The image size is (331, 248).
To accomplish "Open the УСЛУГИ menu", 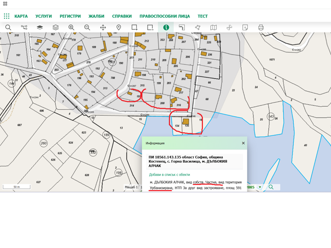I will 43,16.
